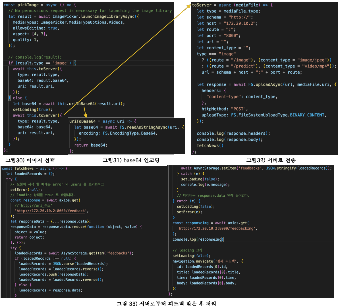Click the 'setError(null);' line

coord(26,190)
